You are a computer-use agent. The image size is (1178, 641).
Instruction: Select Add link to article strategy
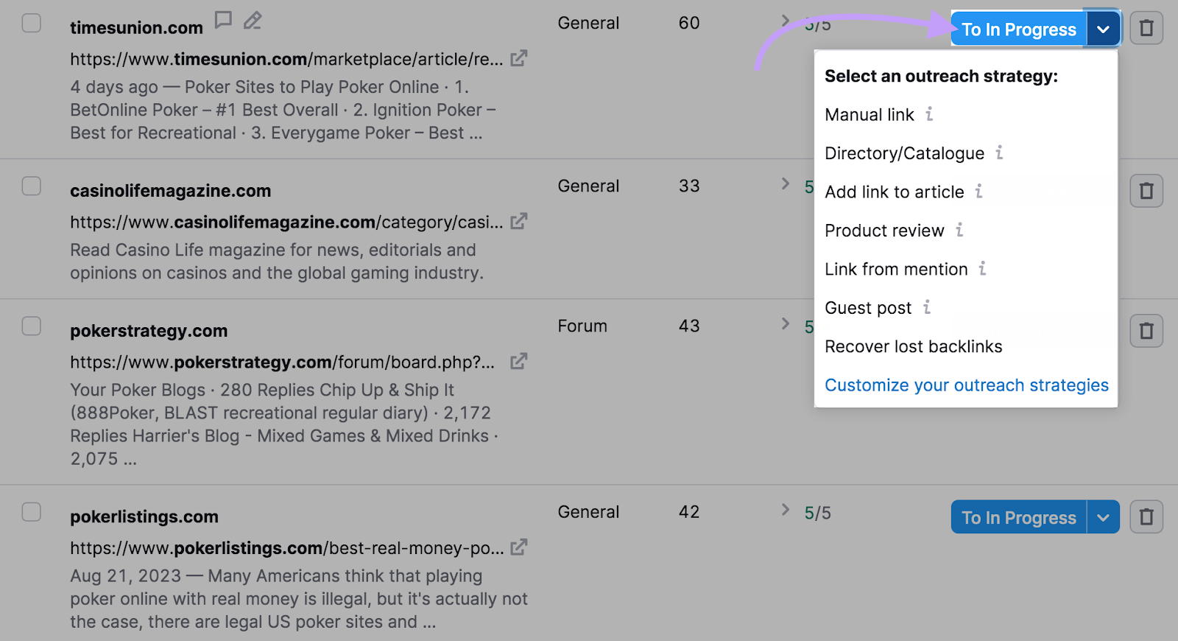(894, 192)
